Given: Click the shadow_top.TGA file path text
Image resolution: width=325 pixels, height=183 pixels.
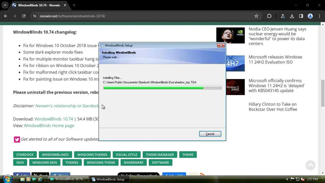Looking at the screenshot, I should (150, 82).
